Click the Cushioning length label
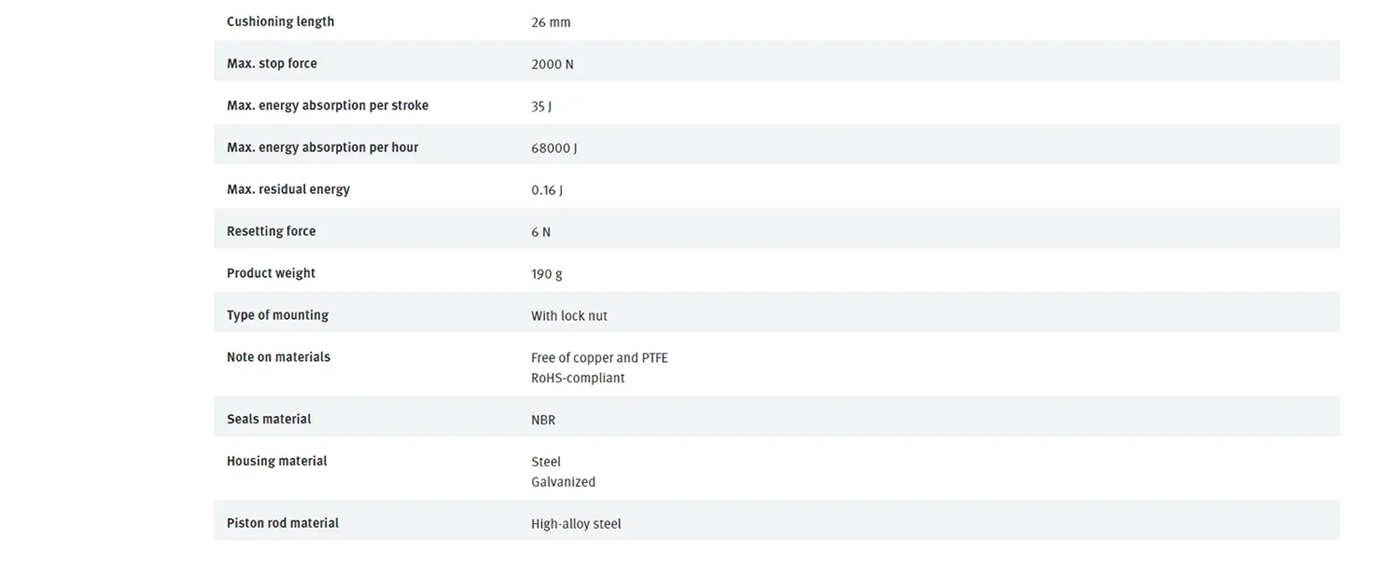Screen dimensions: 1400x567 280,21
